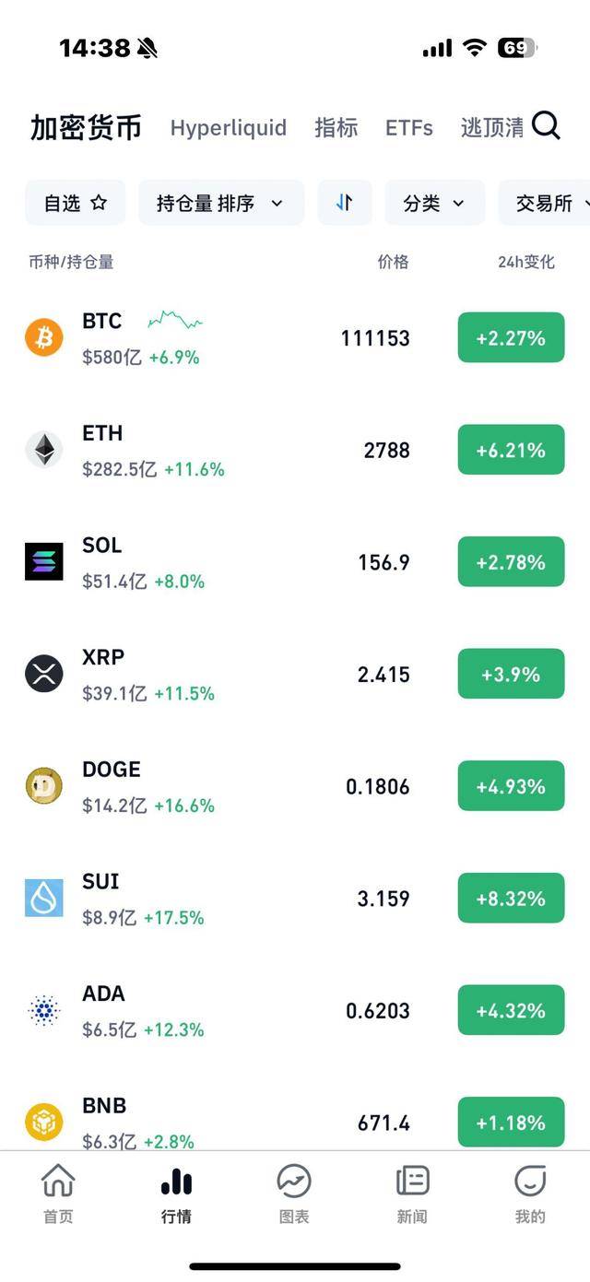Tap the ETH coin icon
This screenshot has height=1282, width=590.
point(43,449)
